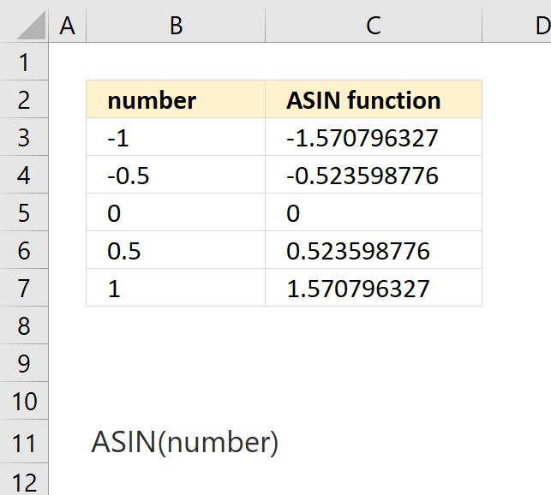Select row 2 header
Image resolution: width=551 pixels, height=495 pixels.
pyautogui.click(x=24, y=99)
